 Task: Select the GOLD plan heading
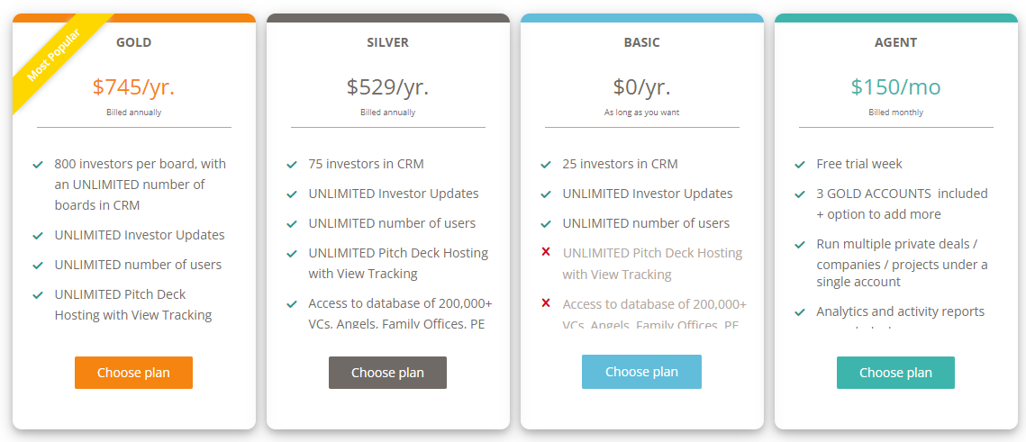point(133,42)
